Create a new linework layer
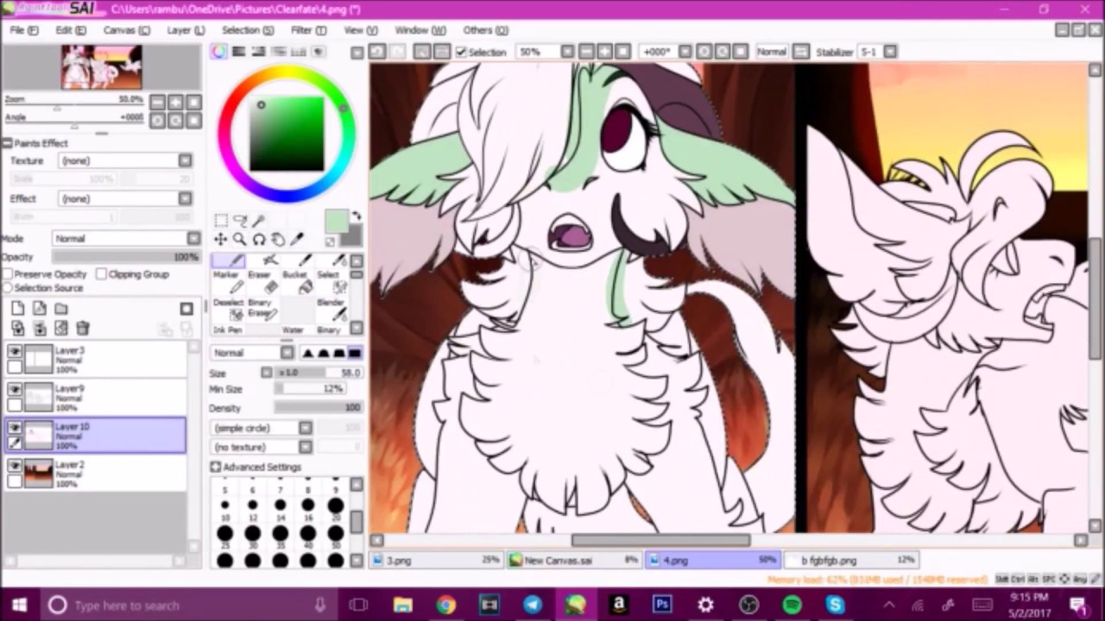The height and width of the screenshot is (621, 1105). point(40,309)
